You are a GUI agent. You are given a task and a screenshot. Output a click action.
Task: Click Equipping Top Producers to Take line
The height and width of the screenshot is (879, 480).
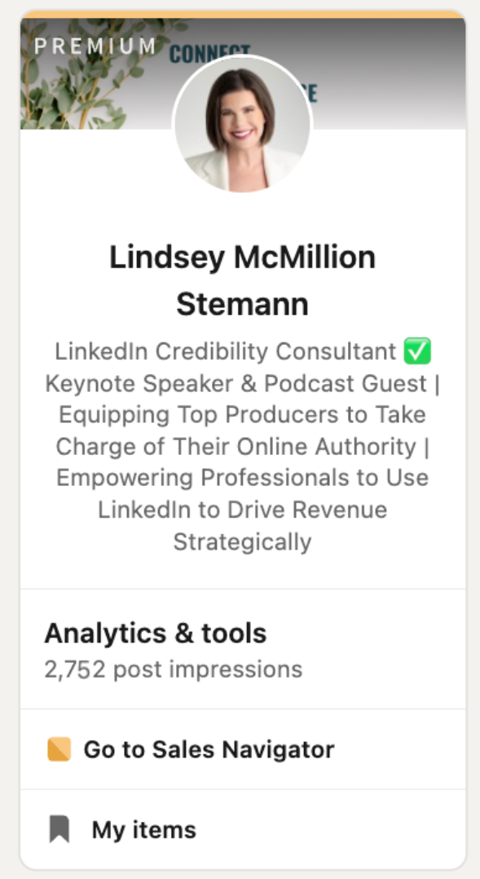coord(243,415)
